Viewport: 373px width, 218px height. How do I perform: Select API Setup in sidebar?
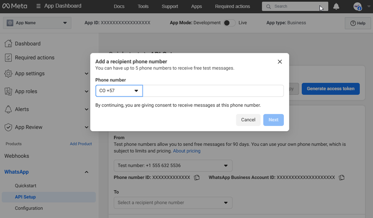click(x=49, y=197)
